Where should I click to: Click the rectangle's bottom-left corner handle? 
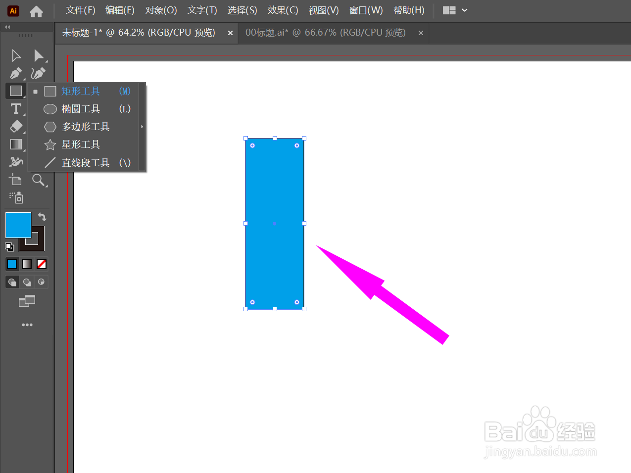point(245,309)
